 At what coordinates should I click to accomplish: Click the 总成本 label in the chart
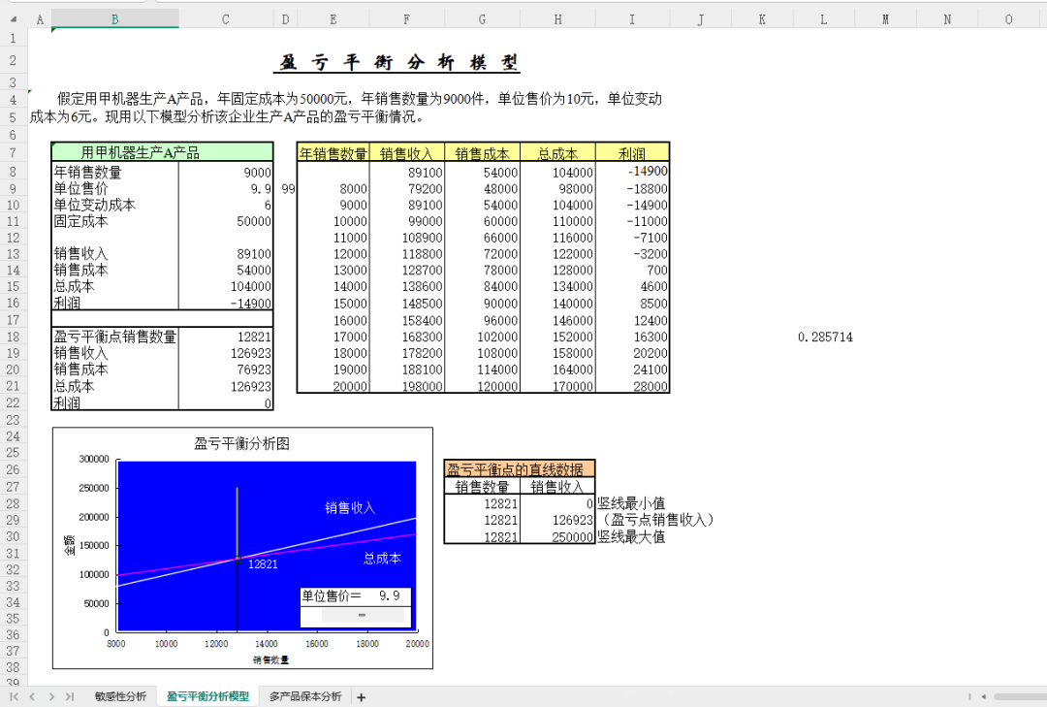point(383,558)
